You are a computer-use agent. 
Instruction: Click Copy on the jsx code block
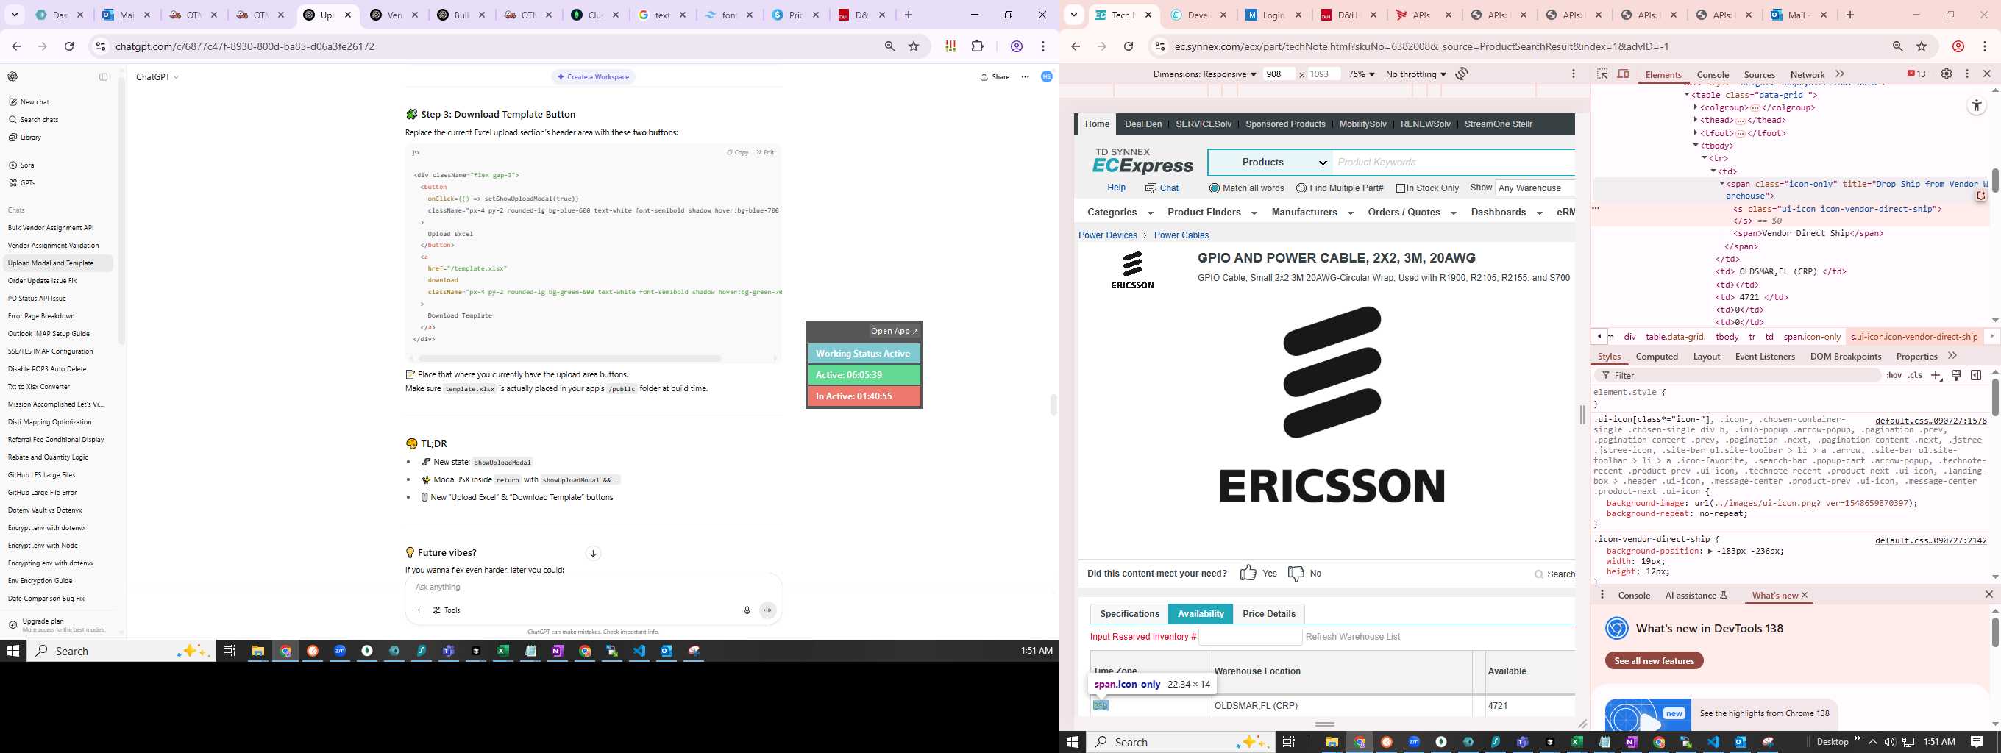(x=737, y=152)
